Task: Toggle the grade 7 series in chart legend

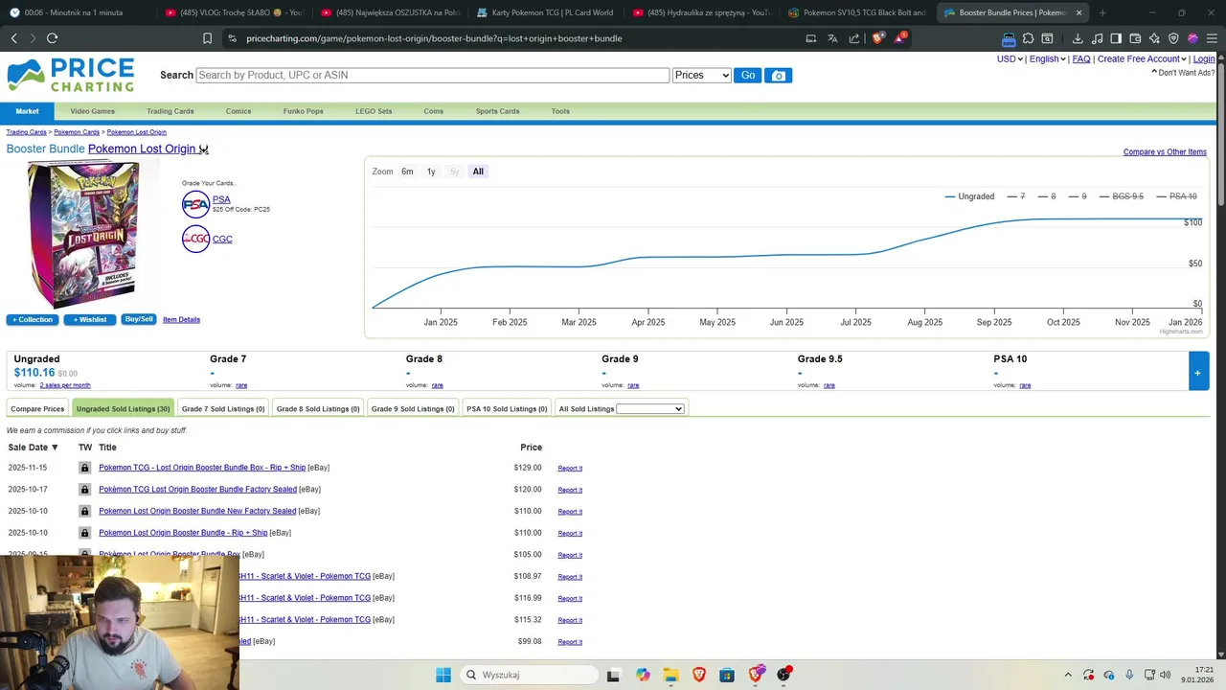Action: [1016, 196]
